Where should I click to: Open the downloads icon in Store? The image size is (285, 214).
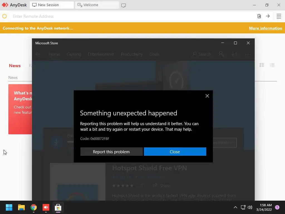(x=234, y=54)
